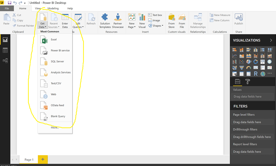Open Manage Relationships tool
Viewport: 276px width, 166px height.
point(198,20)
